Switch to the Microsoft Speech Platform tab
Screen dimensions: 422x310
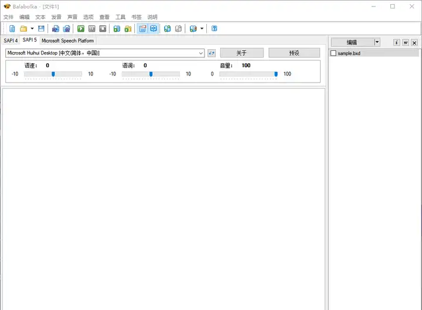[67, 40]
